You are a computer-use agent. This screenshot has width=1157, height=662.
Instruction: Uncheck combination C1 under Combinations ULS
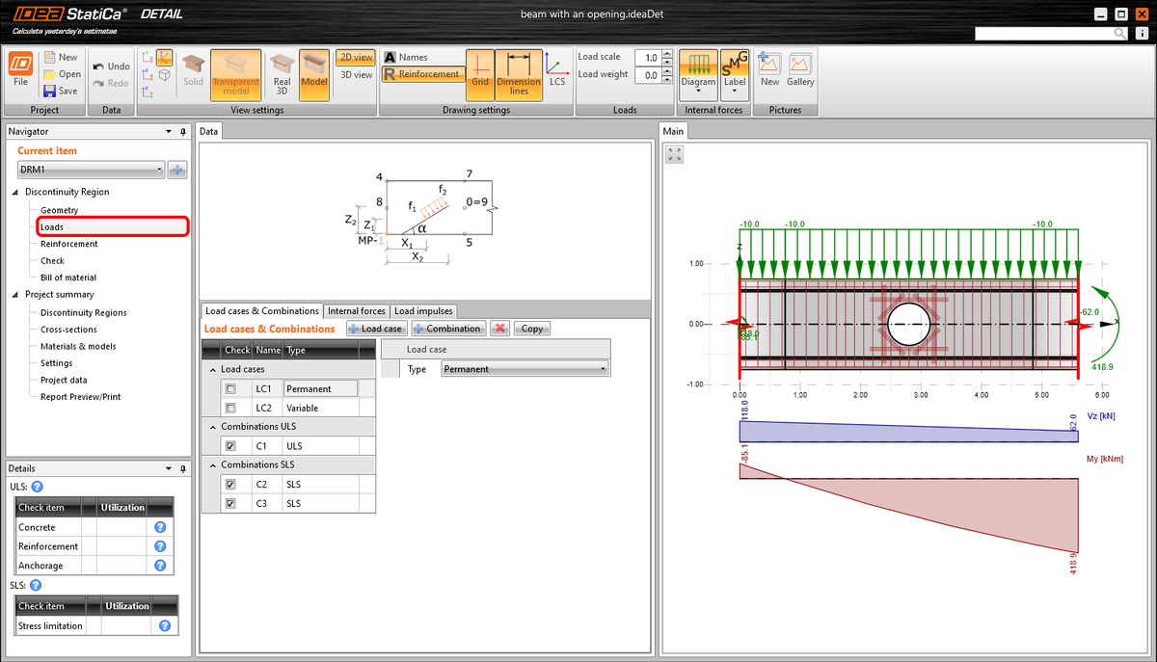[x=230, y=445]
